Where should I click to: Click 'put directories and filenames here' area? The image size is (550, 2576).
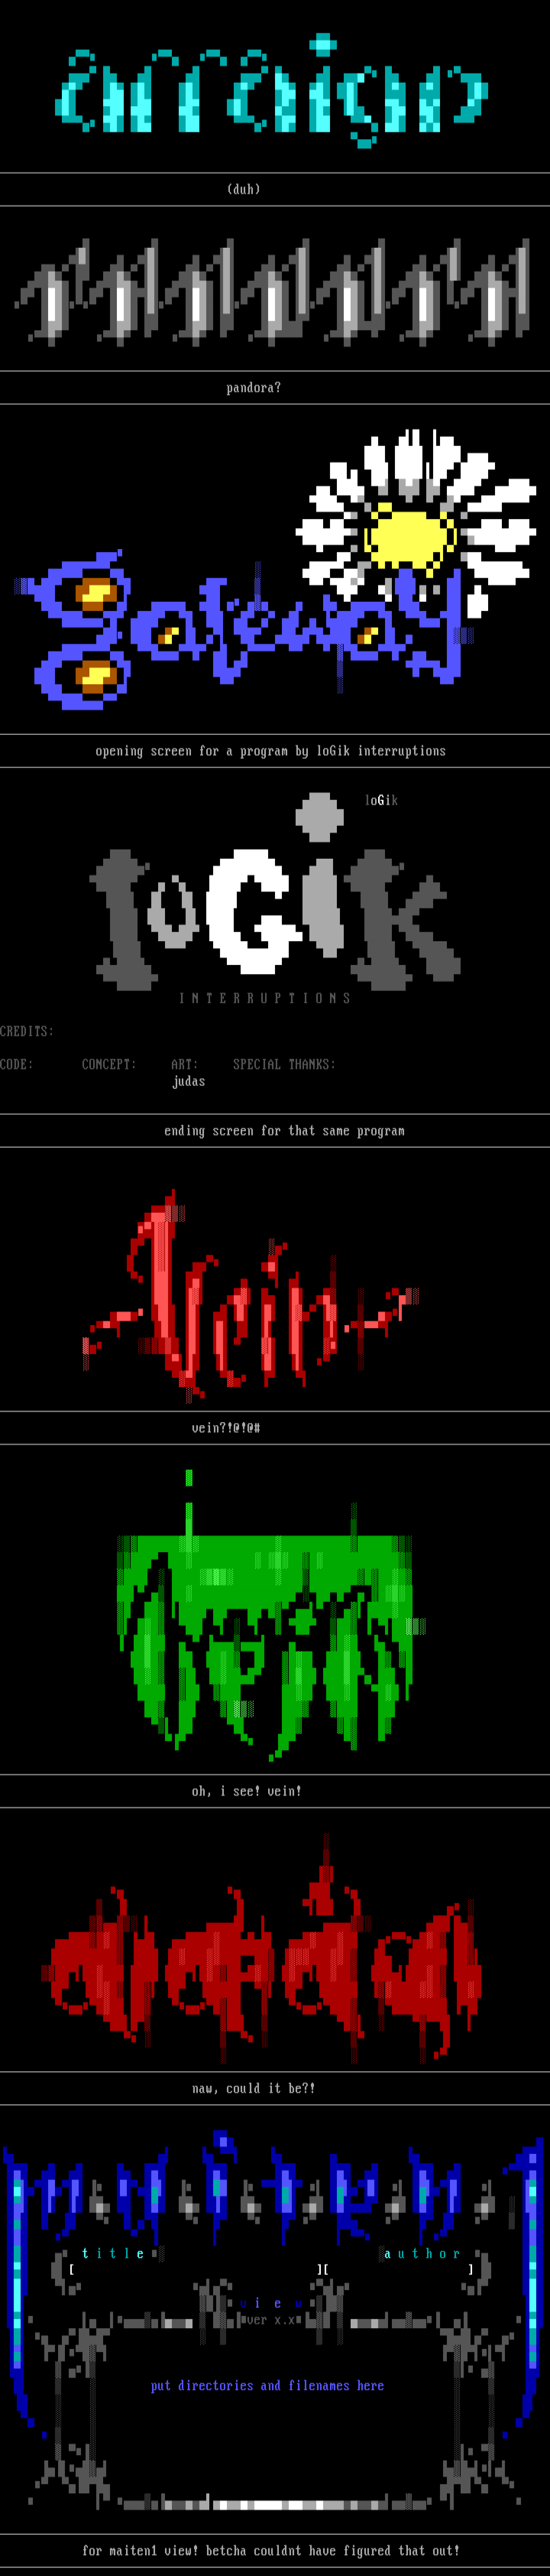pos(267,2385)
